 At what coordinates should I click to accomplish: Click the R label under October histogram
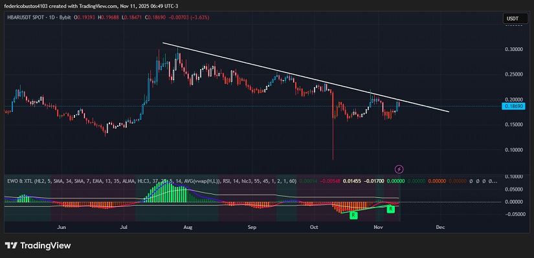click(x=353, y=215)
